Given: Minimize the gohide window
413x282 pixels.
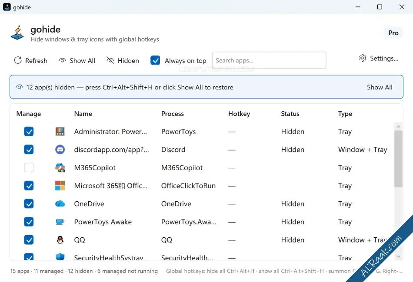Looking at the screenshot, I should 358,7.
